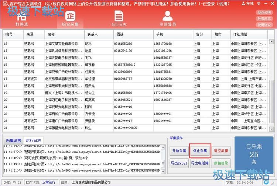This screenshot has height=186, width=277.
Task: Minimize the window
Action: point(266,4)
